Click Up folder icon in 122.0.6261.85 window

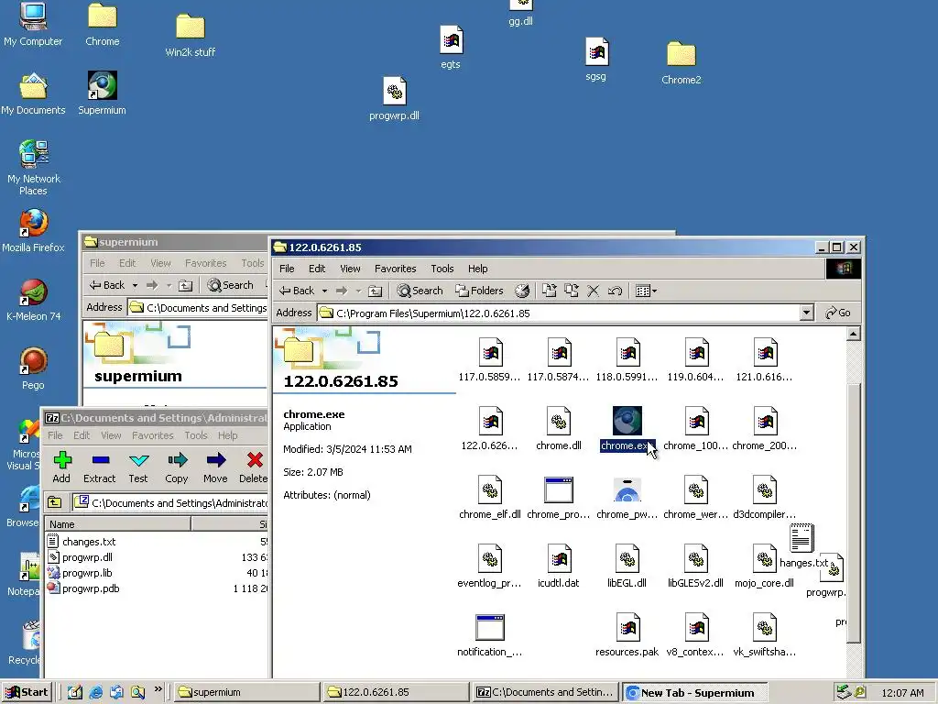375,291
